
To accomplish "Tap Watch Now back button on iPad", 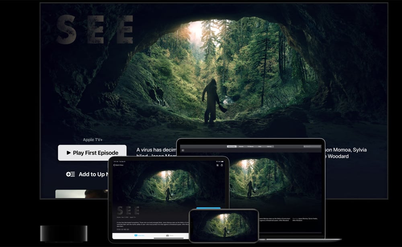I will tap(119, 165).
